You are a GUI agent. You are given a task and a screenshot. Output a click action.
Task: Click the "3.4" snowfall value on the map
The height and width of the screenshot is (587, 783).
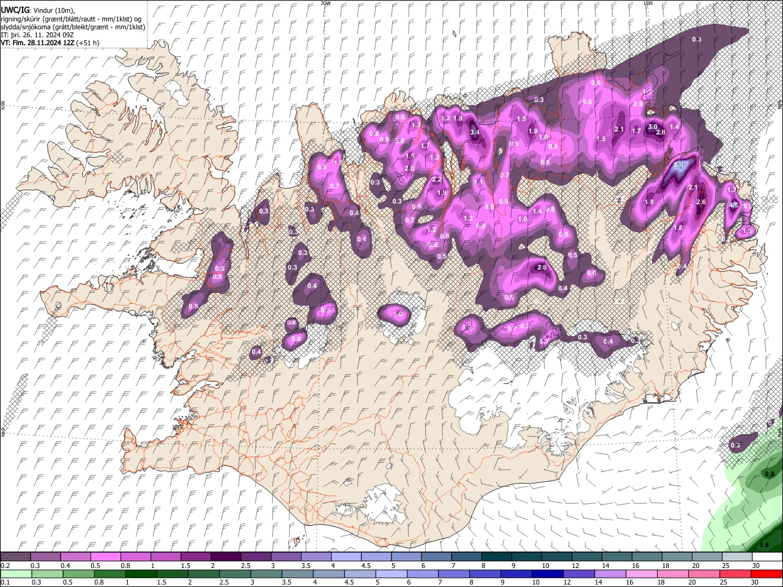coord(475,132)
